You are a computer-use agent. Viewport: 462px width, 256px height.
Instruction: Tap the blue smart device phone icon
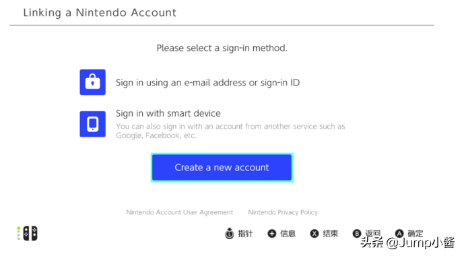tap(92, 124)
